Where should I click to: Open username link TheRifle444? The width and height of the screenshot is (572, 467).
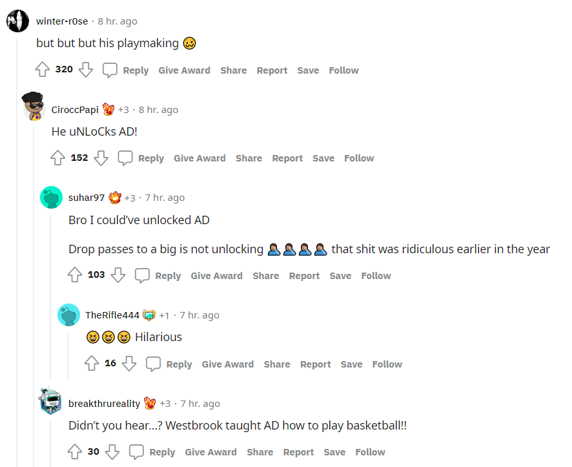(x=112, y=315)
